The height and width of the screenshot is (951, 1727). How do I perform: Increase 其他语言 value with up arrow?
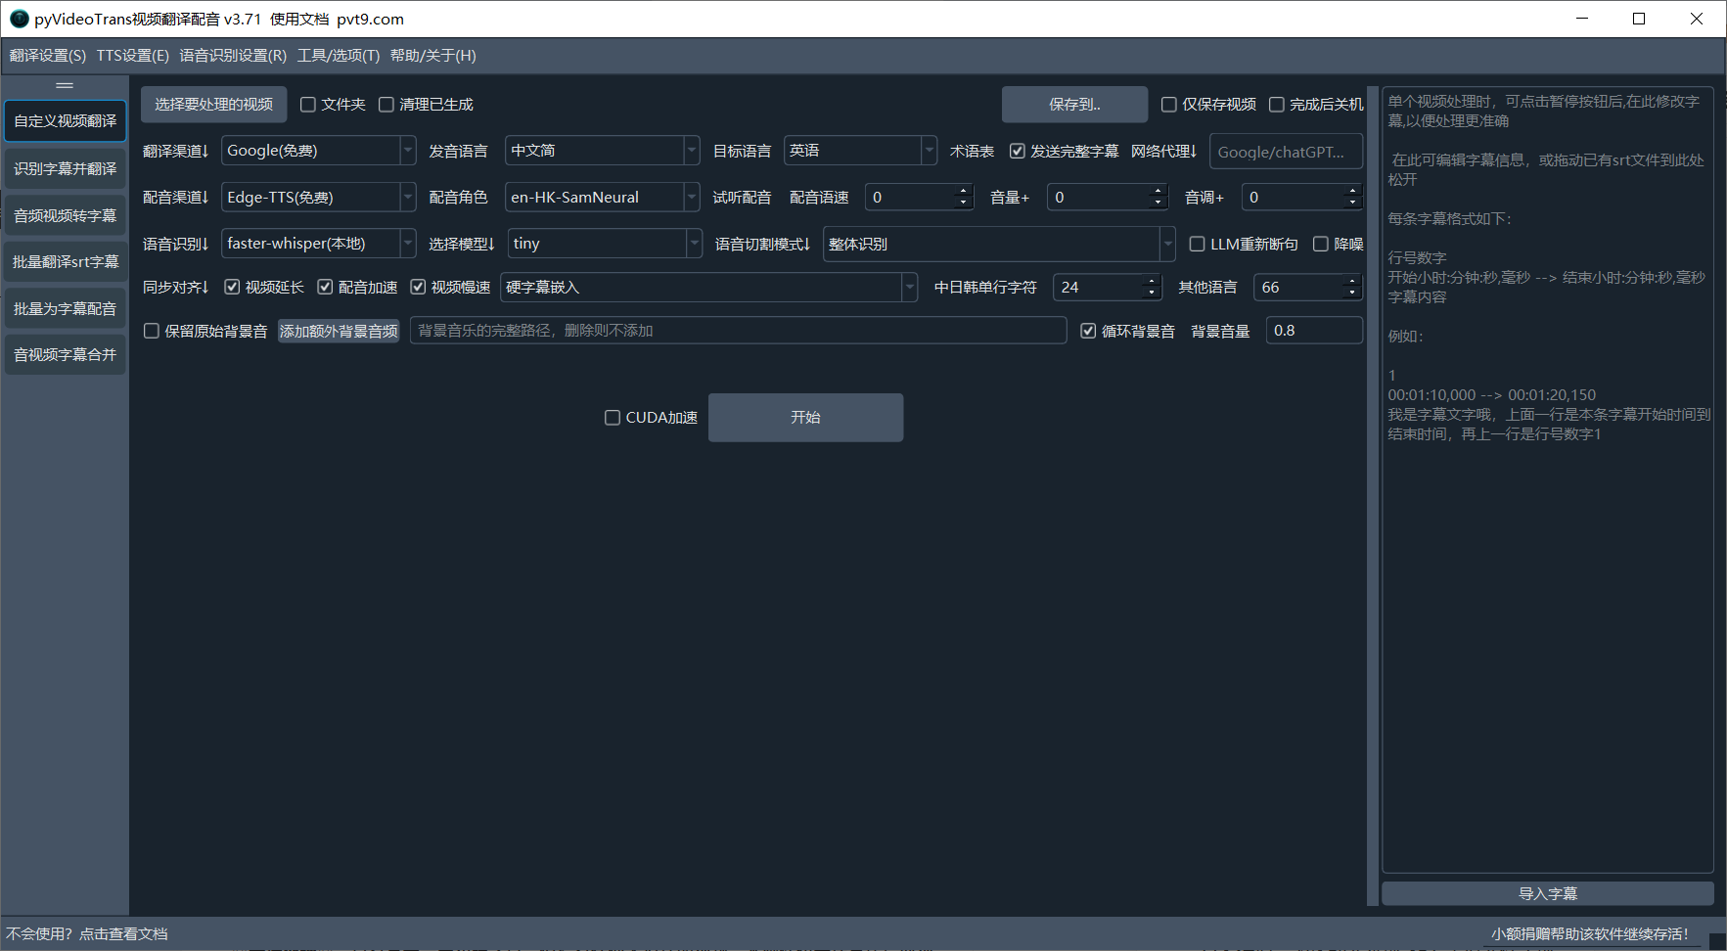point(1352,281)
